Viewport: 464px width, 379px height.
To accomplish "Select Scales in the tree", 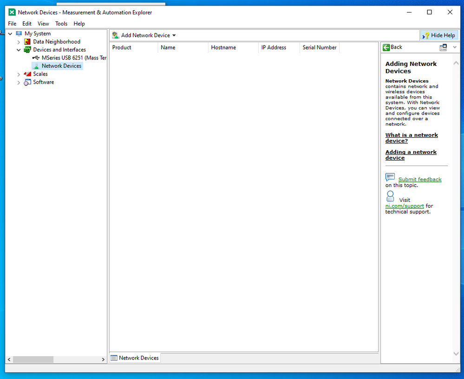I will click(40, 74).
